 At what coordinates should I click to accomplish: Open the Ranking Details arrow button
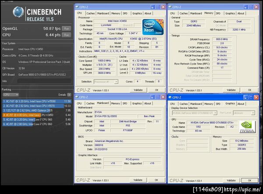69,95
